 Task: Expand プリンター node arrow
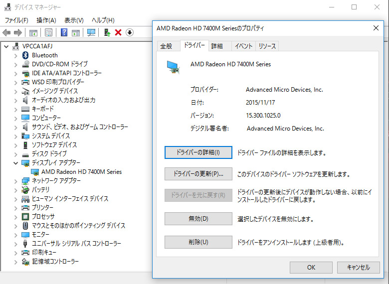point(15,208)
